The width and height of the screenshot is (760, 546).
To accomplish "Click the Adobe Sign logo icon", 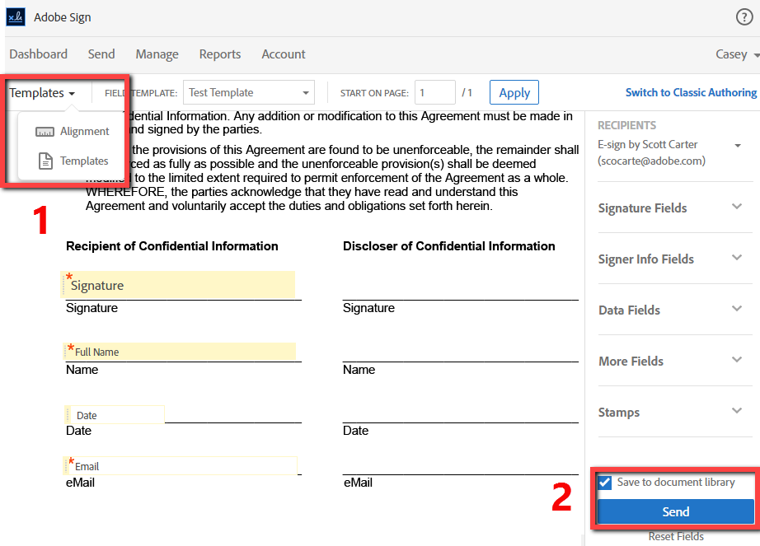I will tap(16, 17).
